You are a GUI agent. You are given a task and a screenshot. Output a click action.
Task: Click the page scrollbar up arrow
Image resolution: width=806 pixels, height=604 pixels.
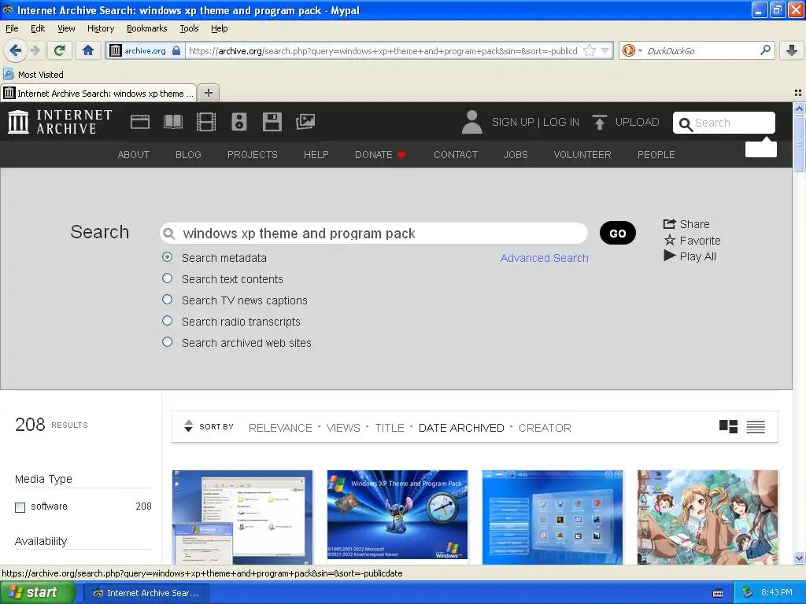[799, 109]
